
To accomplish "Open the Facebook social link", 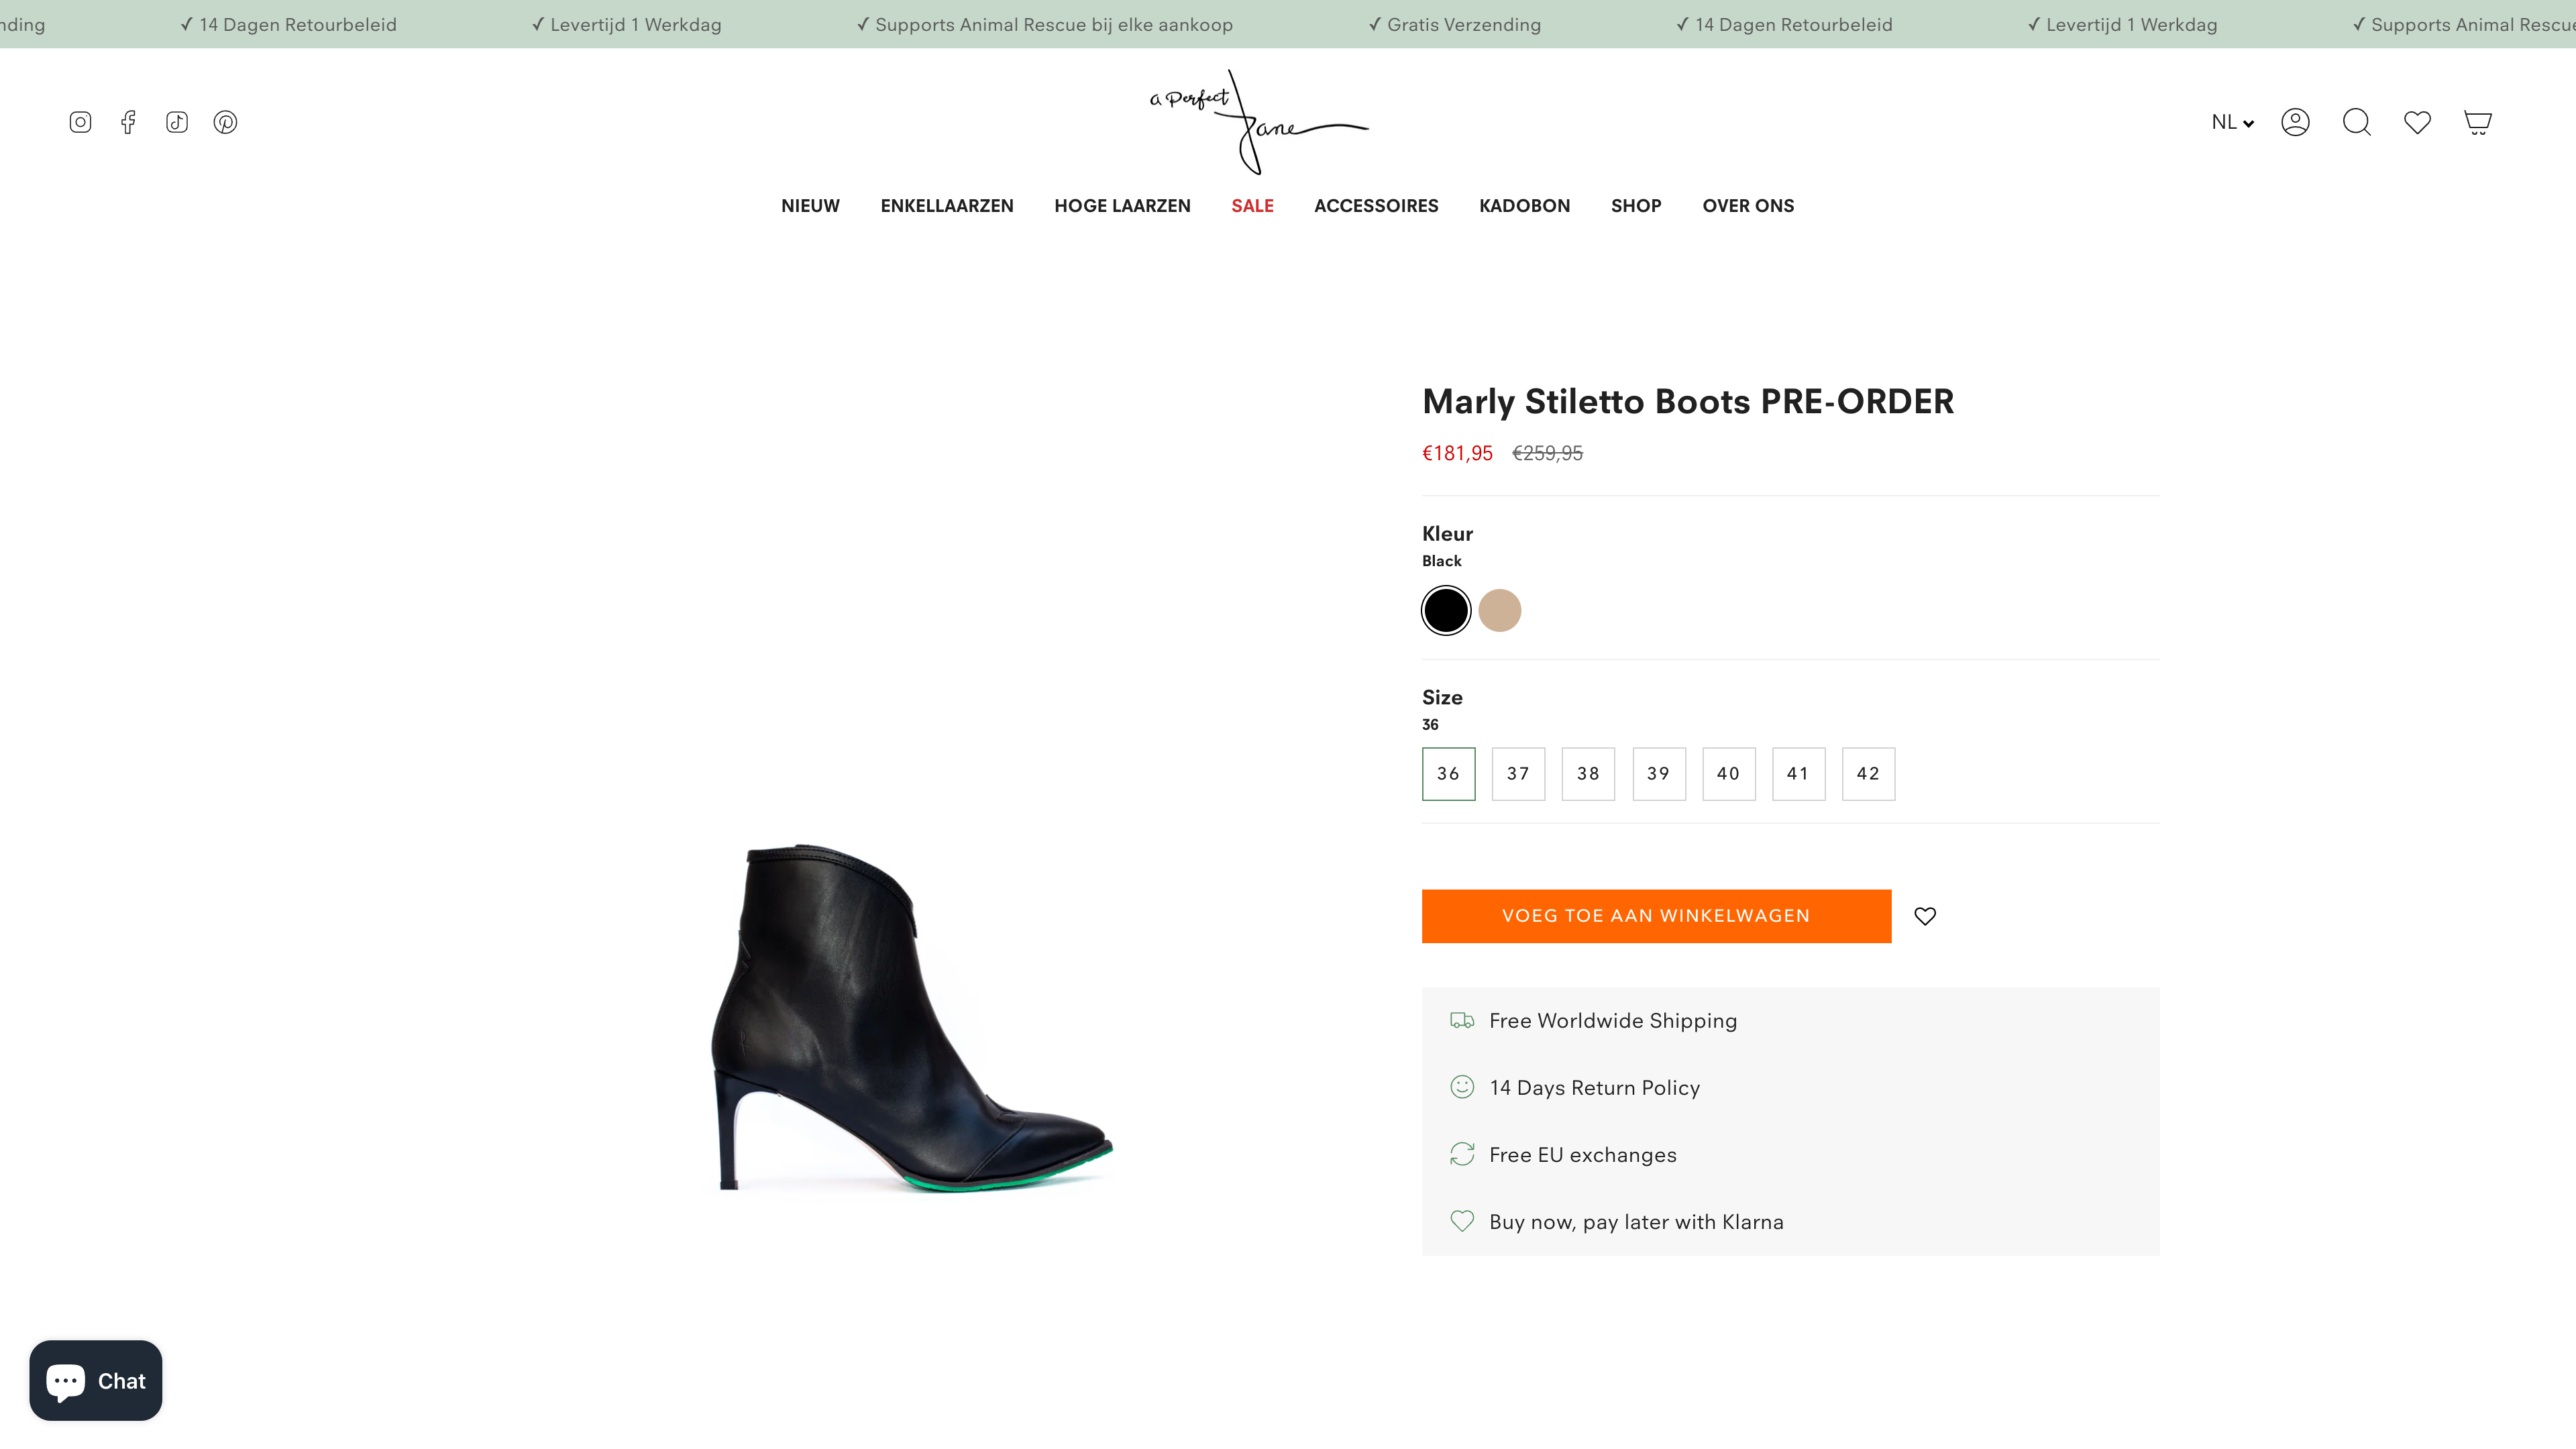I will 128,122.
